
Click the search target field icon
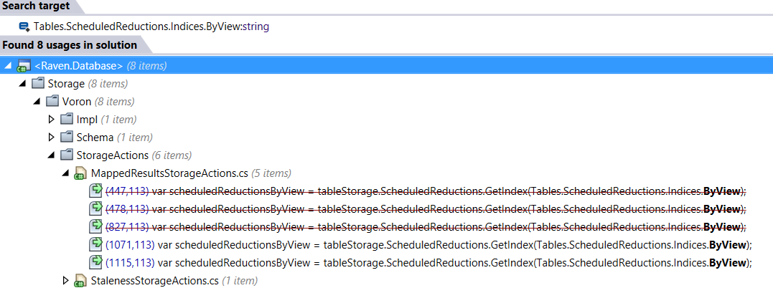click(x=24, y=27)
